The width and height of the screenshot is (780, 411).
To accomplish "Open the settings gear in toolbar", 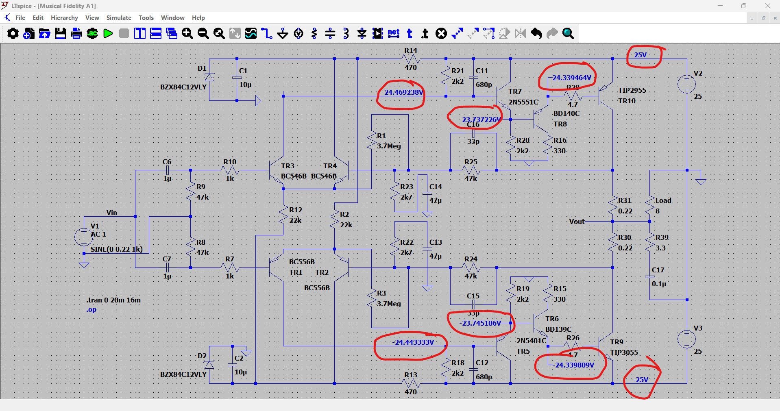I will [x=13, y=33].
